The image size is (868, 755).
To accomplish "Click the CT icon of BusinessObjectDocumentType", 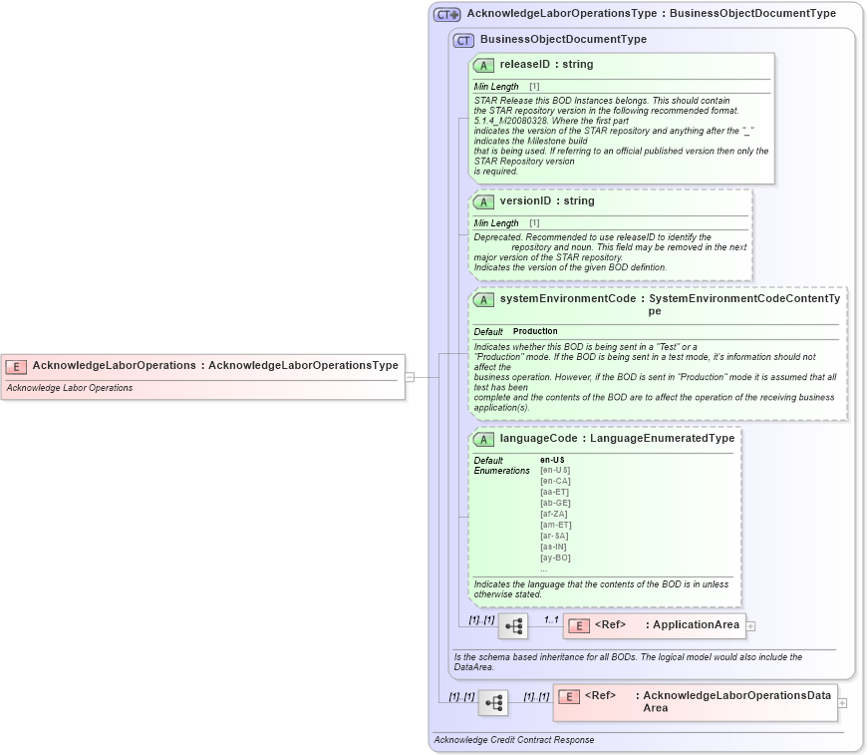I will click(461, 40).
